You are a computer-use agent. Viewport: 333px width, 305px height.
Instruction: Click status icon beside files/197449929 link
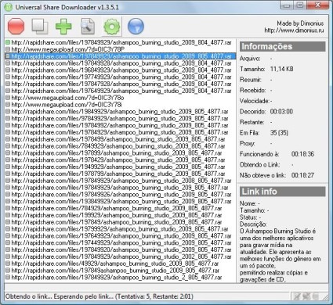click(x=8, y=242)
